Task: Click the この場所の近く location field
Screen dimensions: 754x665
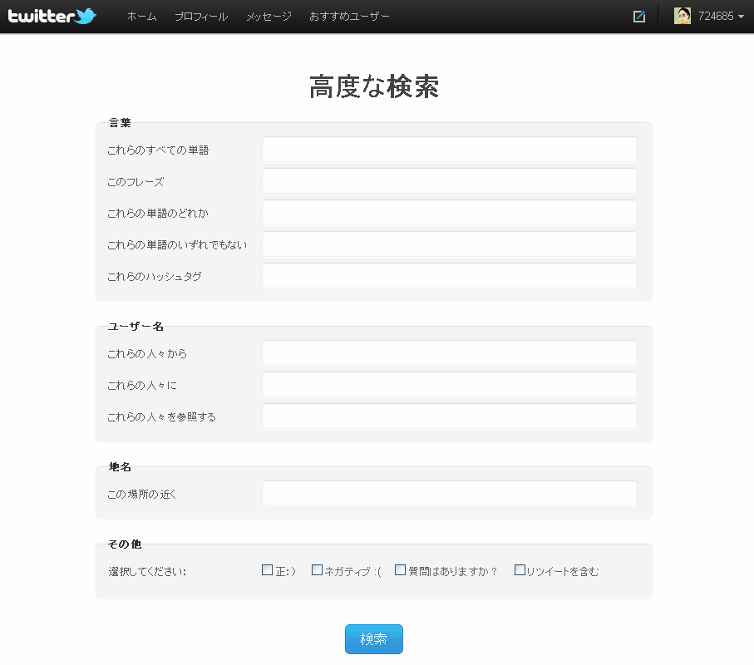Action: tap(449, 493)
